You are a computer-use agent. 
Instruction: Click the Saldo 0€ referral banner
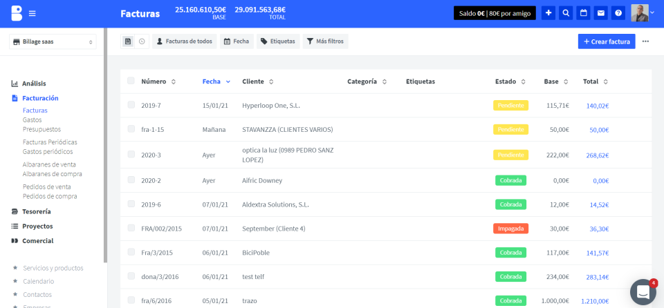tap(495, 13)
